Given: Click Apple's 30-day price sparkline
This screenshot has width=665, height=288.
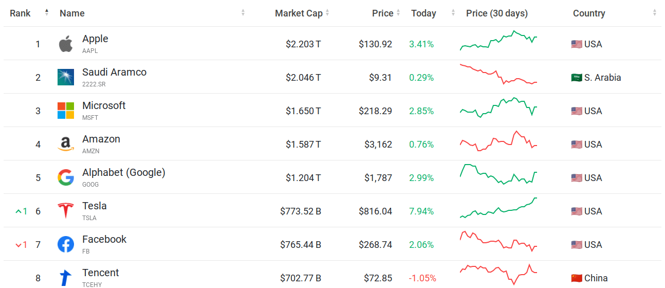Looking at the screenshot, I should 498,41.
